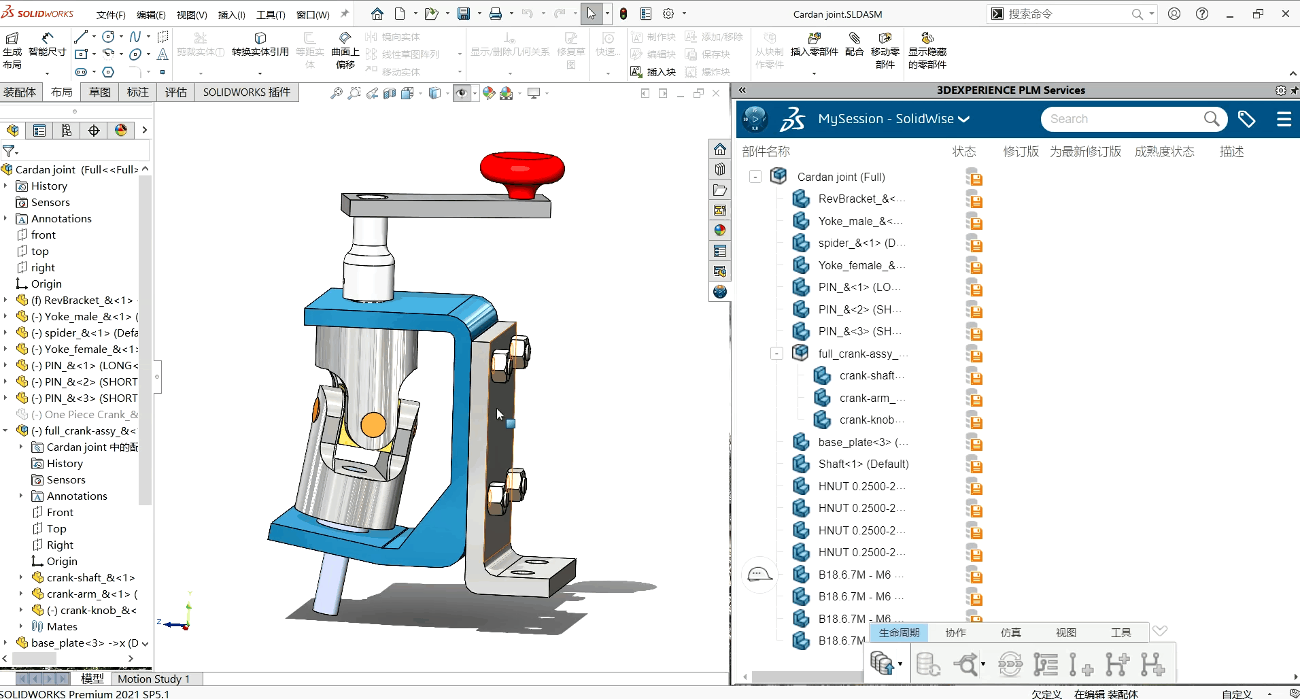Click Convert Entities (转换实体引用)
This screenshot has width=1300, height=699.
(260, 44)
